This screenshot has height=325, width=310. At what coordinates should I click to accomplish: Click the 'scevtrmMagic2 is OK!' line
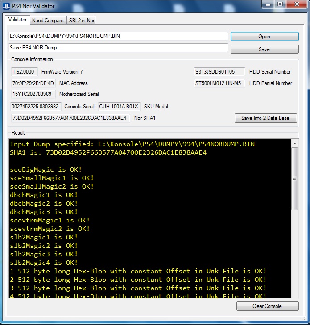(50, 229)
